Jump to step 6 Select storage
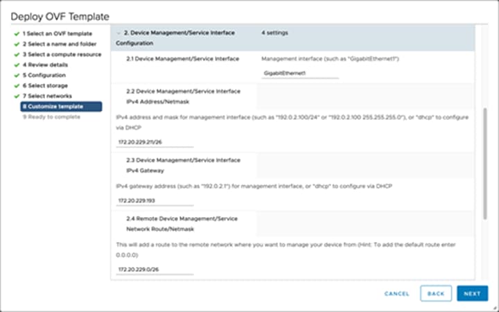Viewport: 499px width, 312px height. (x=47, y=85)
